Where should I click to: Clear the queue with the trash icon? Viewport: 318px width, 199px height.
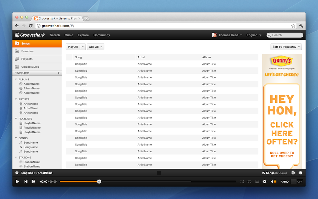point(300,173)
